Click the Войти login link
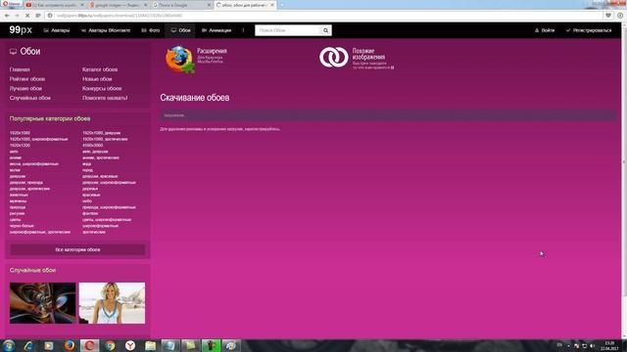This screenshot has width=627, height=352. pos(545,30)
